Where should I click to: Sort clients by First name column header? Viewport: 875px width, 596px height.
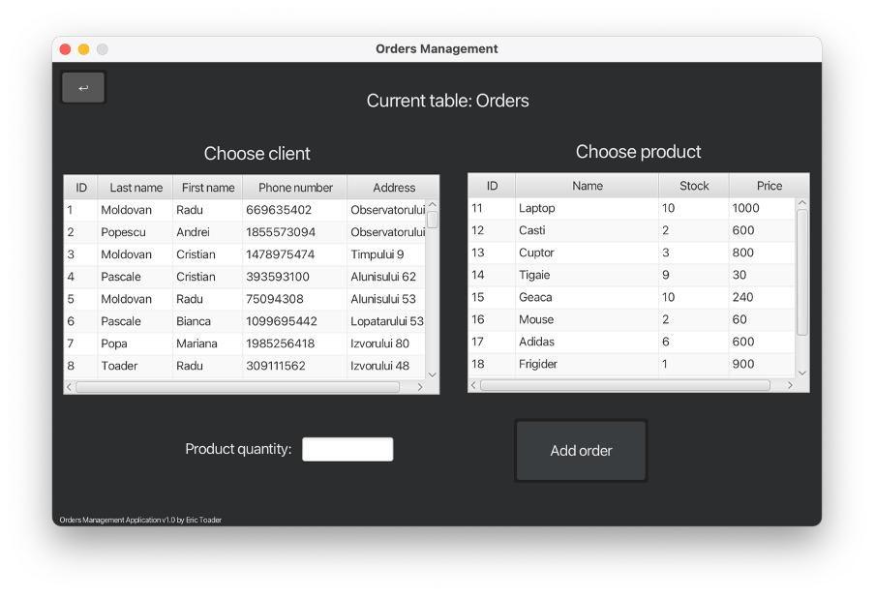(x=208, y=188)
